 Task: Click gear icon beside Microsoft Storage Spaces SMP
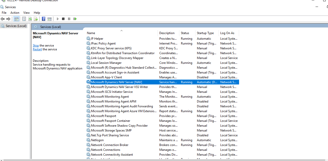88,130
